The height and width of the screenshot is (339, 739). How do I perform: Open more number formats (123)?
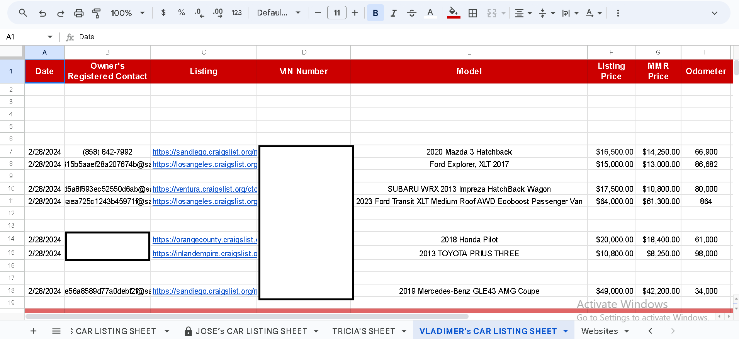236,13
